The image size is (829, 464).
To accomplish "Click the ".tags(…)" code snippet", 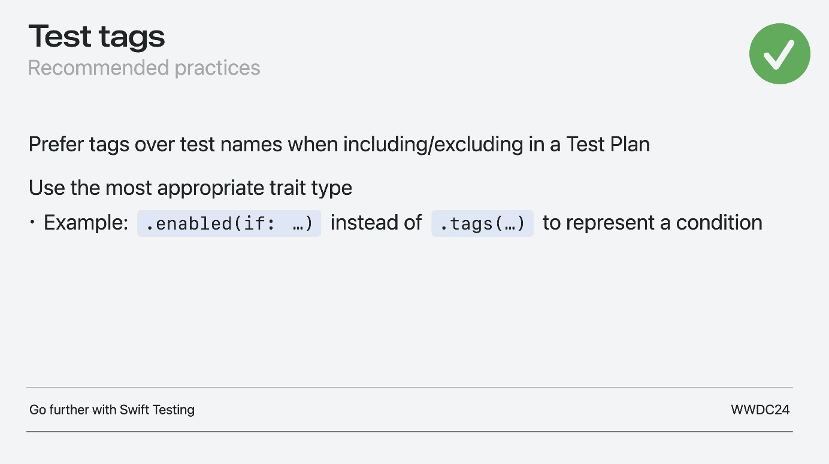I will coord(482,223).
